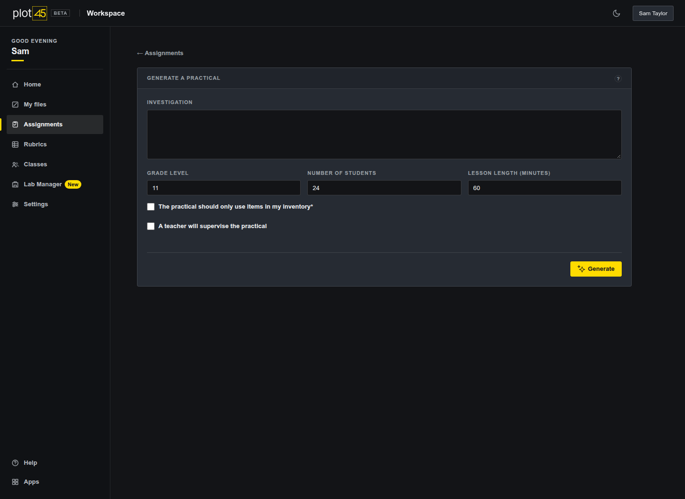Click the Assignments clipboard icon

point(15,125)
